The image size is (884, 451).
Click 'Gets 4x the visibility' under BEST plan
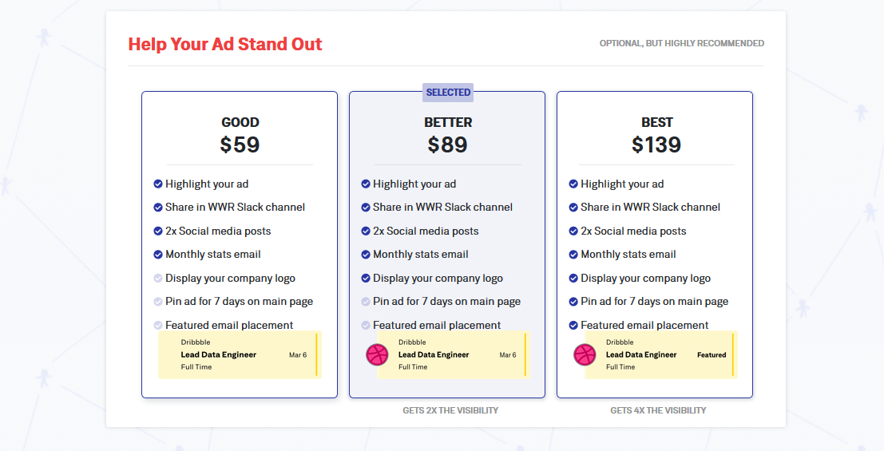[x=658, y=410]
